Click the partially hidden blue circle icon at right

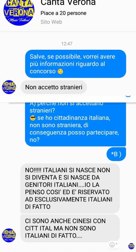click(128, 96)
